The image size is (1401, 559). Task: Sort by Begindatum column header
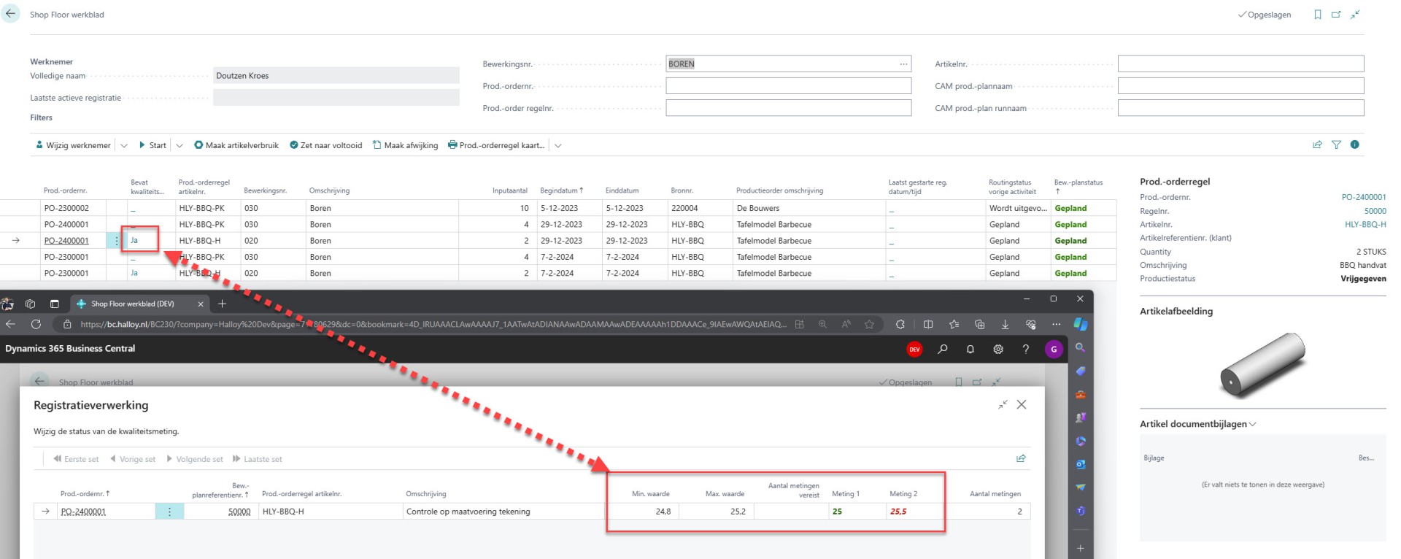click(561, 190)
